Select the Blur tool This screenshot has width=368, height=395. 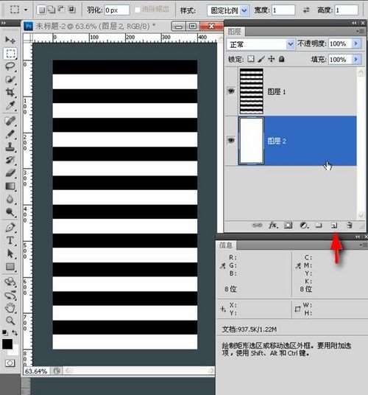coord(10,199)
